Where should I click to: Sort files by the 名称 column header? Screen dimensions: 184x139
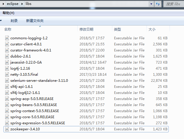[8, 29]
